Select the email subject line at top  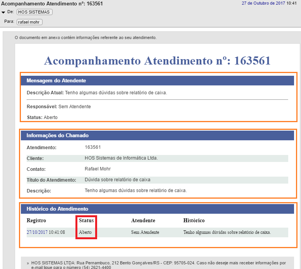(x=52, y=3)
